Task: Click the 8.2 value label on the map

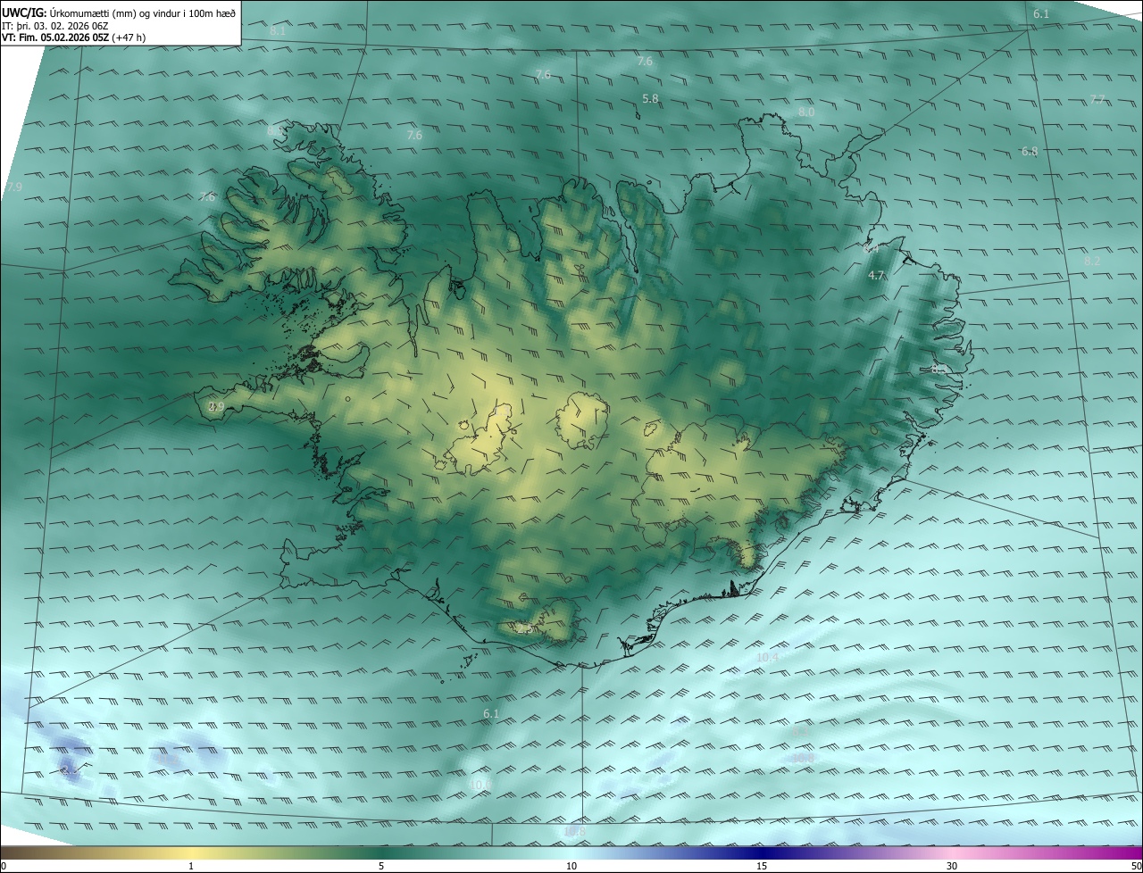Action: coord(1092,262)
